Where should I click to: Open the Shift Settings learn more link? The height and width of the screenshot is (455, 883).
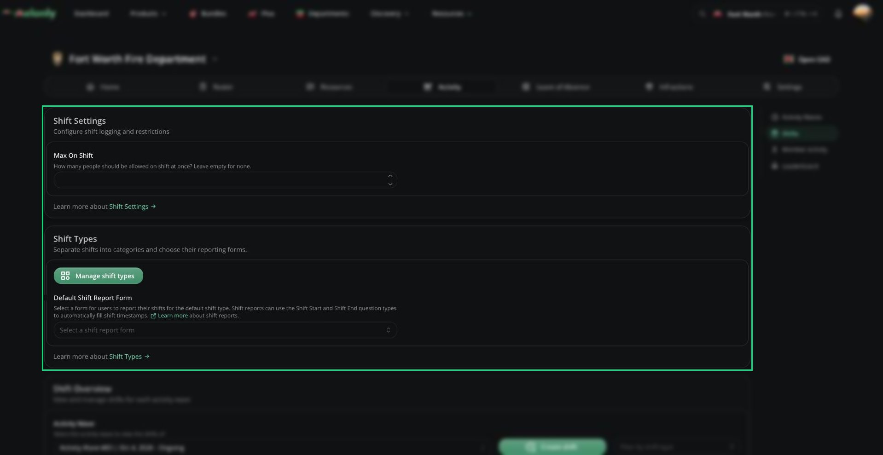point(128,207)
